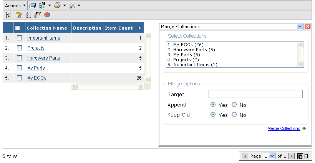Click the Merge Collections link
This screenshot has height=163, width=315.
(283, 128)
